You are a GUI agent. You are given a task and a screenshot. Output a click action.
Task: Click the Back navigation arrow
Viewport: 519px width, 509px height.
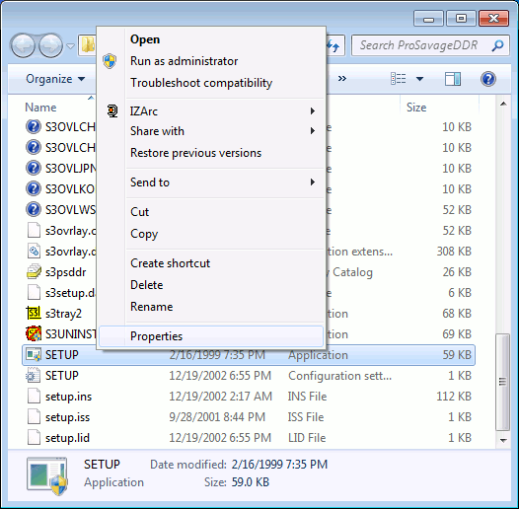click(x=23, y=45)
